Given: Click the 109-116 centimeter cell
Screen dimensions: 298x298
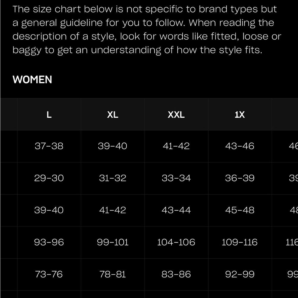Looking at the screenshot, I should [x=240, y=242].
